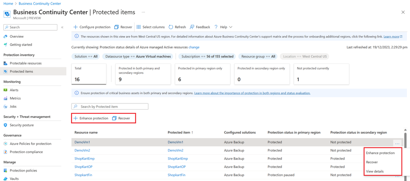Click the Protected items sidebar icon
410x181 pixels.
point(5,71)
